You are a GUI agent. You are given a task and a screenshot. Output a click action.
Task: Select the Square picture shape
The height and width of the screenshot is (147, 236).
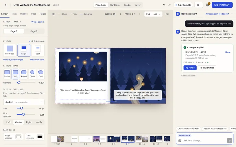pyautogui.click(x=7, y=74)
